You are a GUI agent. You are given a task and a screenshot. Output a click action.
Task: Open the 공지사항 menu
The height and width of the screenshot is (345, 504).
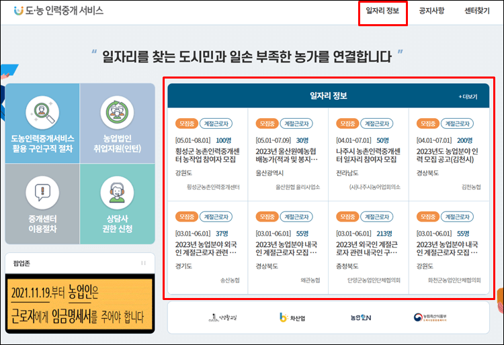pyautogui.click(x=431, y=11)
